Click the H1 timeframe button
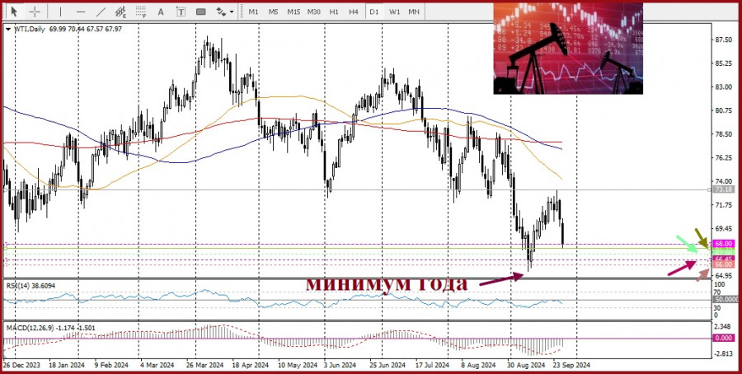742x374 pixels. coord(334,12)
